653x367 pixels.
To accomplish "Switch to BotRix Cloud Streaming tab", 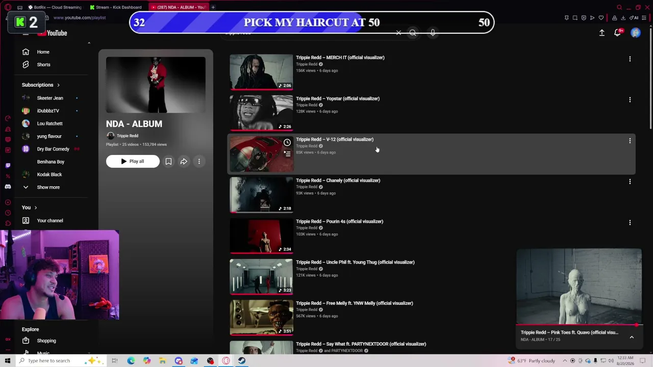I will click(x=55, y=7).
